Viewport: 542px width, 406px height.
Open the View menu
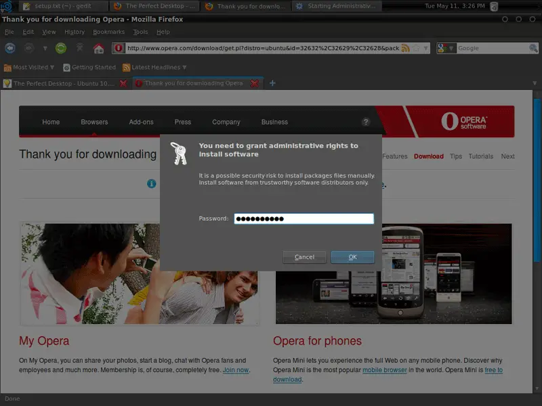49,32
